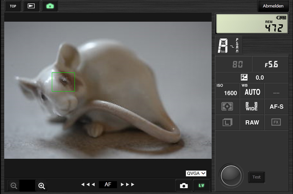Image resolution: width=293 pixels, height=194 pixels.
Task: Go to the TOP page
Action: [13, 6]
